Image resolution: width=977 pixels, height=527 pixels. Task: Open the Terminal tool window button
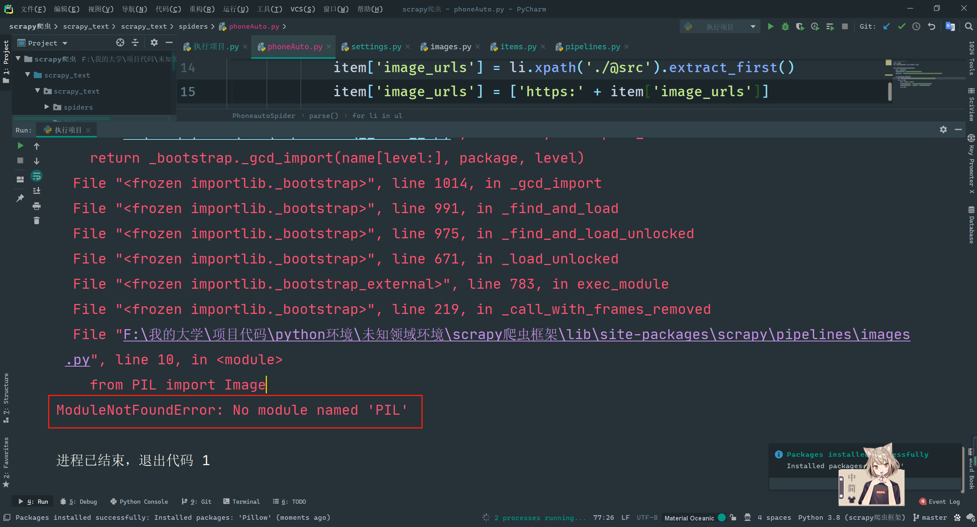pos(242,501)
